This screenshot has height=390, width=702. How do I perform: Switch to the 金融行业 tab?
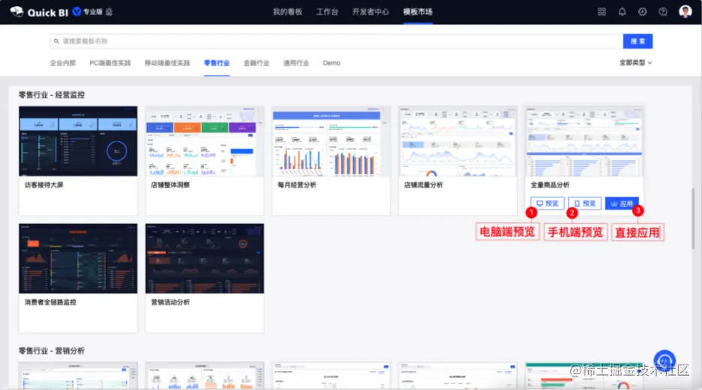click(256, 63)
